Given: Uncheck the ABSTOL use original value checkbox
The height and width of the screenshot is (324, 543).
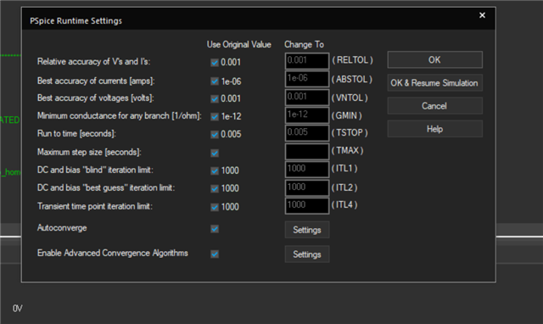Looking at the screenshot, I should (215, 81).
